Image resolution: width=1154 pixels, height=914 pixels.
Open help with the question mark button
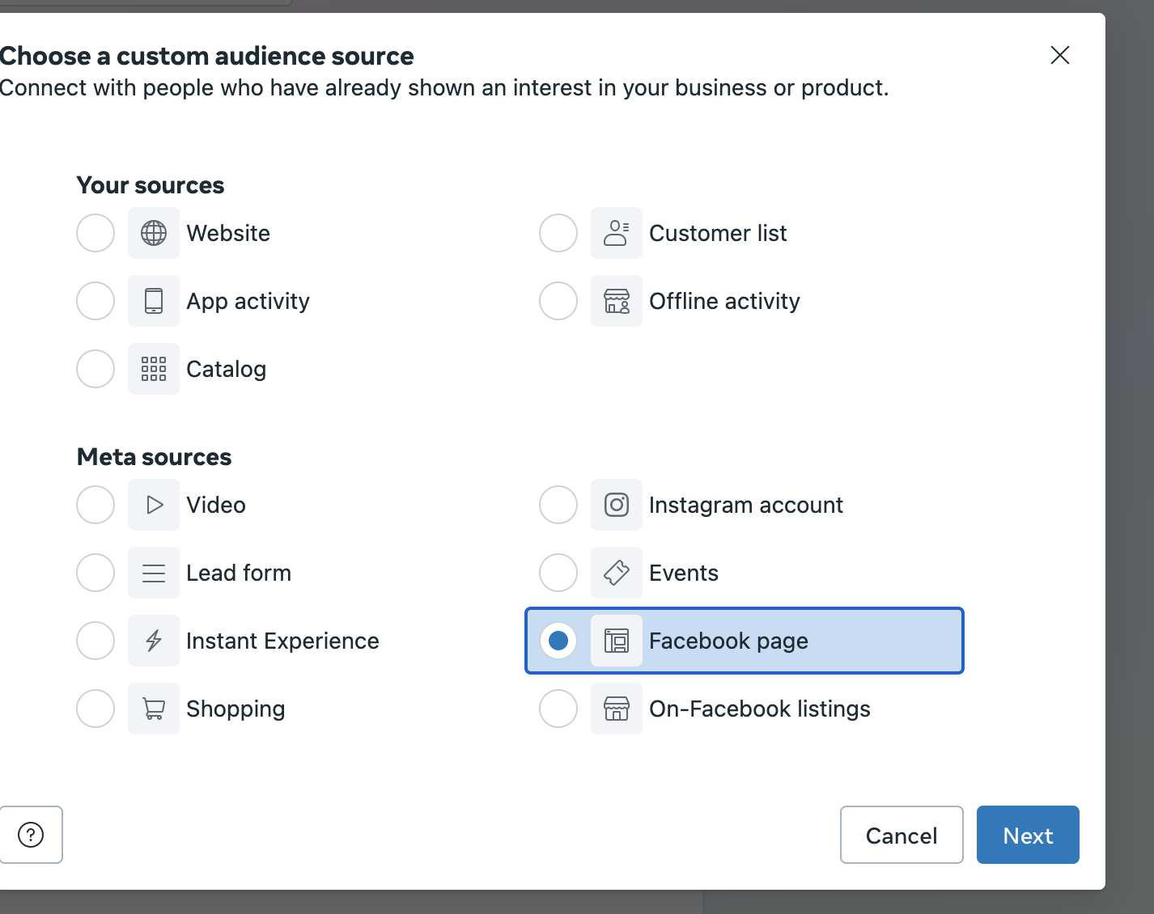pyautogui.click(x=31, y=835)
